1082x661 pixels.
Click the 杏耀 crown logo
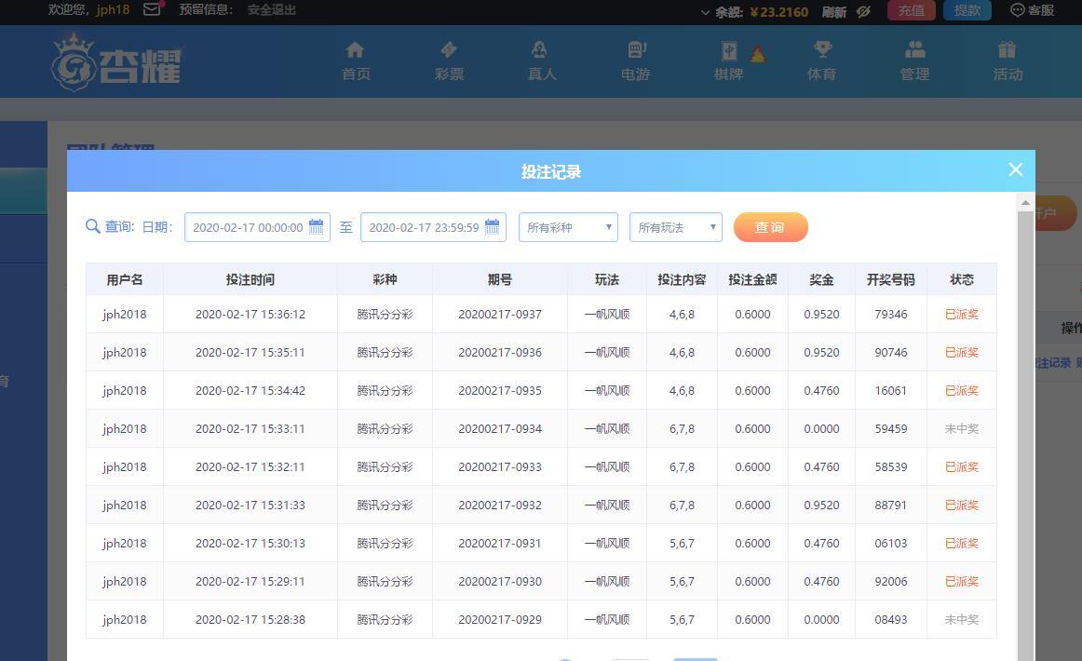coord(115,62)
